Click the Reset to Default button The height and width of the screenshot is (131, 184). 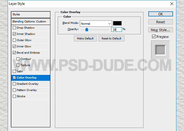[112, 39]
